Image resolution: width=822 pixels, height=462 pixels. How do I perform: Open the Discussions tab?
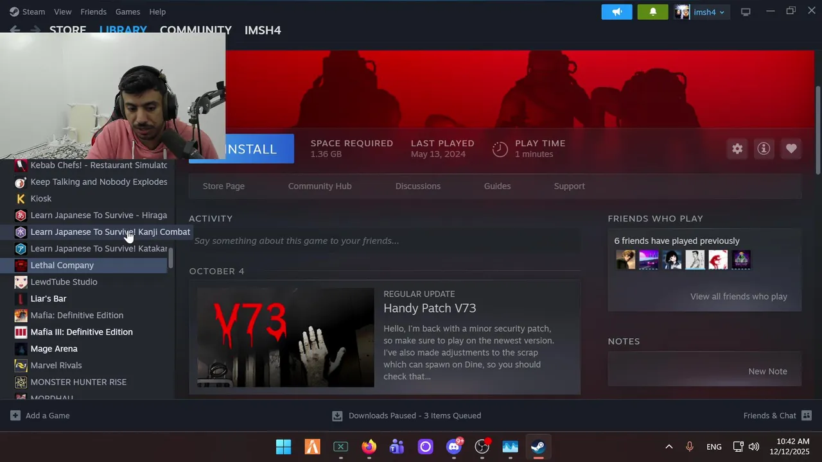coord(418,186)
